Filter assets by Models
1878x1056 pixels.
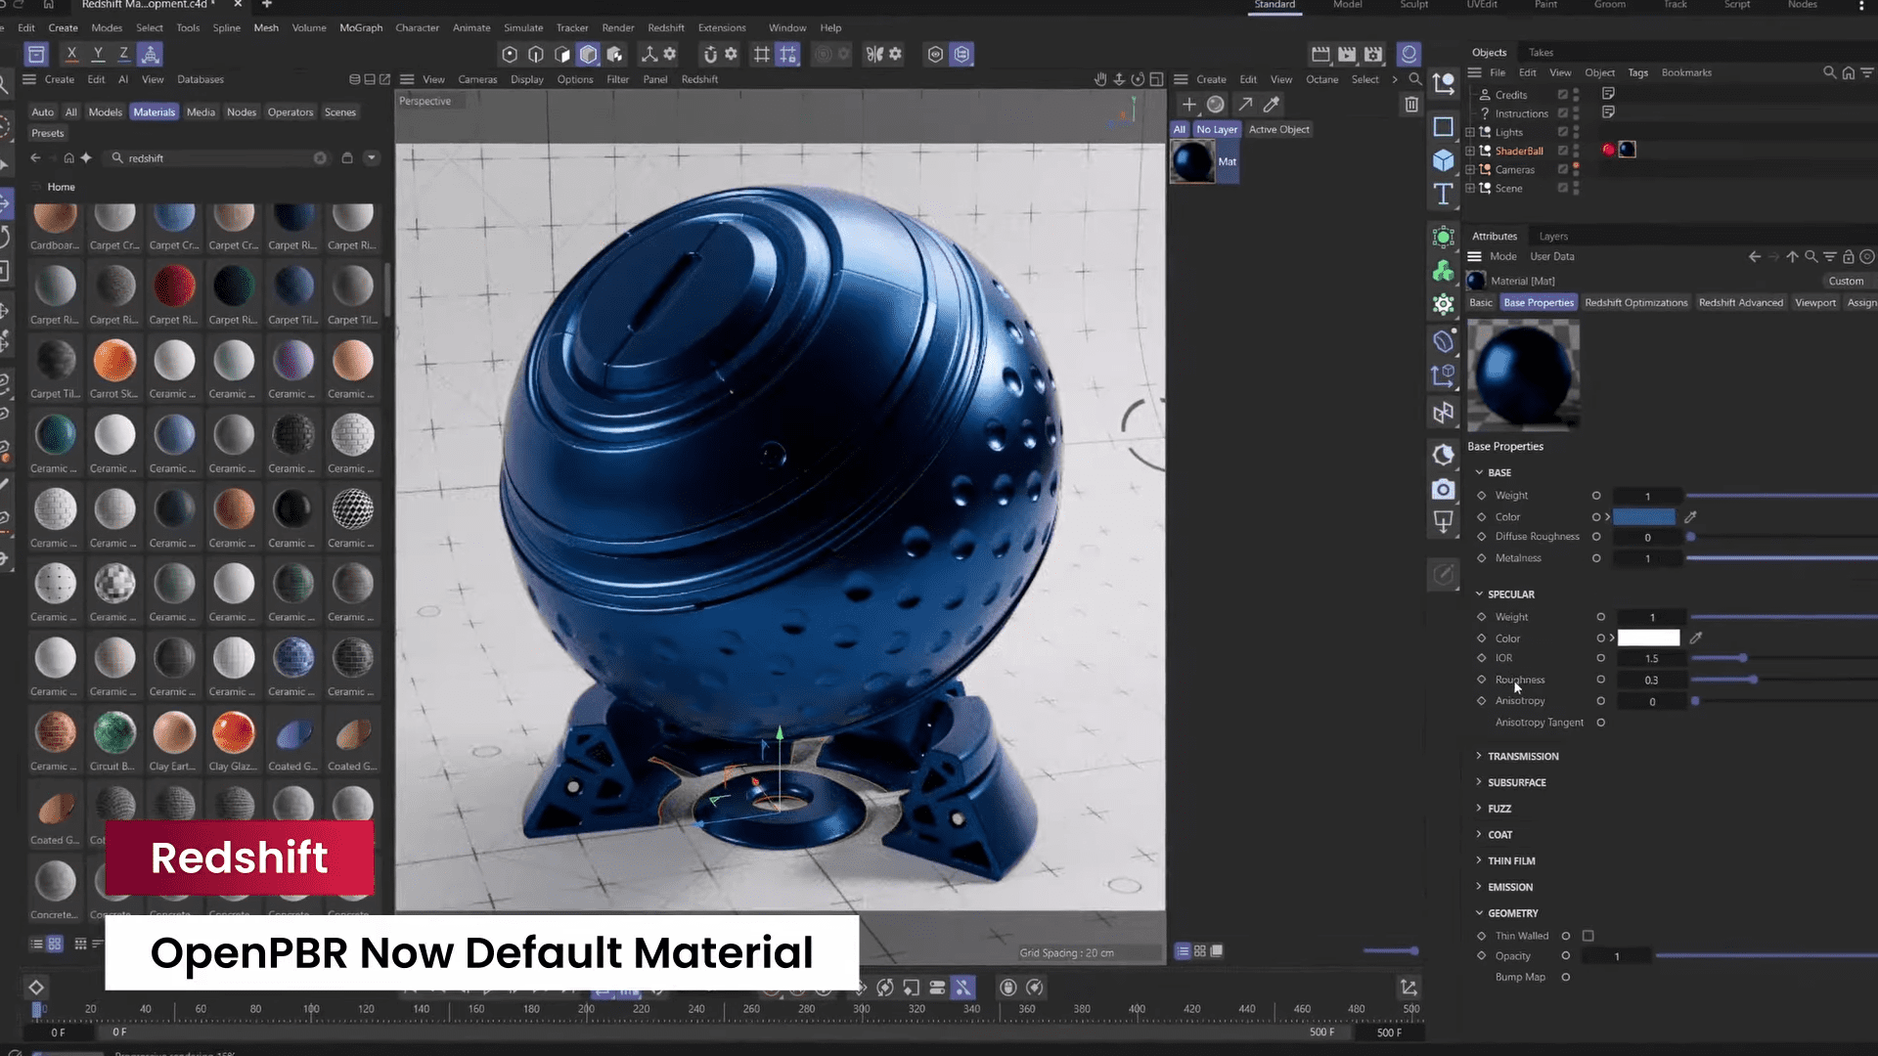(106, 111)
